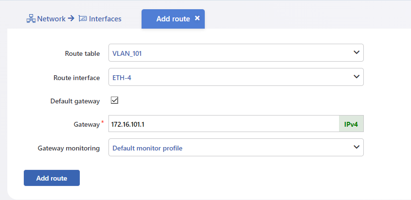Select the VLAN_101 route table value
Screen dimensions: 411x200
pyautogui.click(x=127, y=54)
